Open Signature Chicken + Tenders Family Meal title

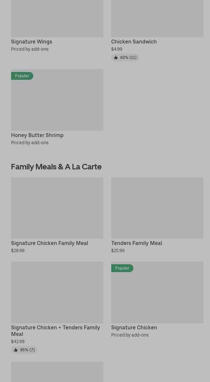point(55,331)
